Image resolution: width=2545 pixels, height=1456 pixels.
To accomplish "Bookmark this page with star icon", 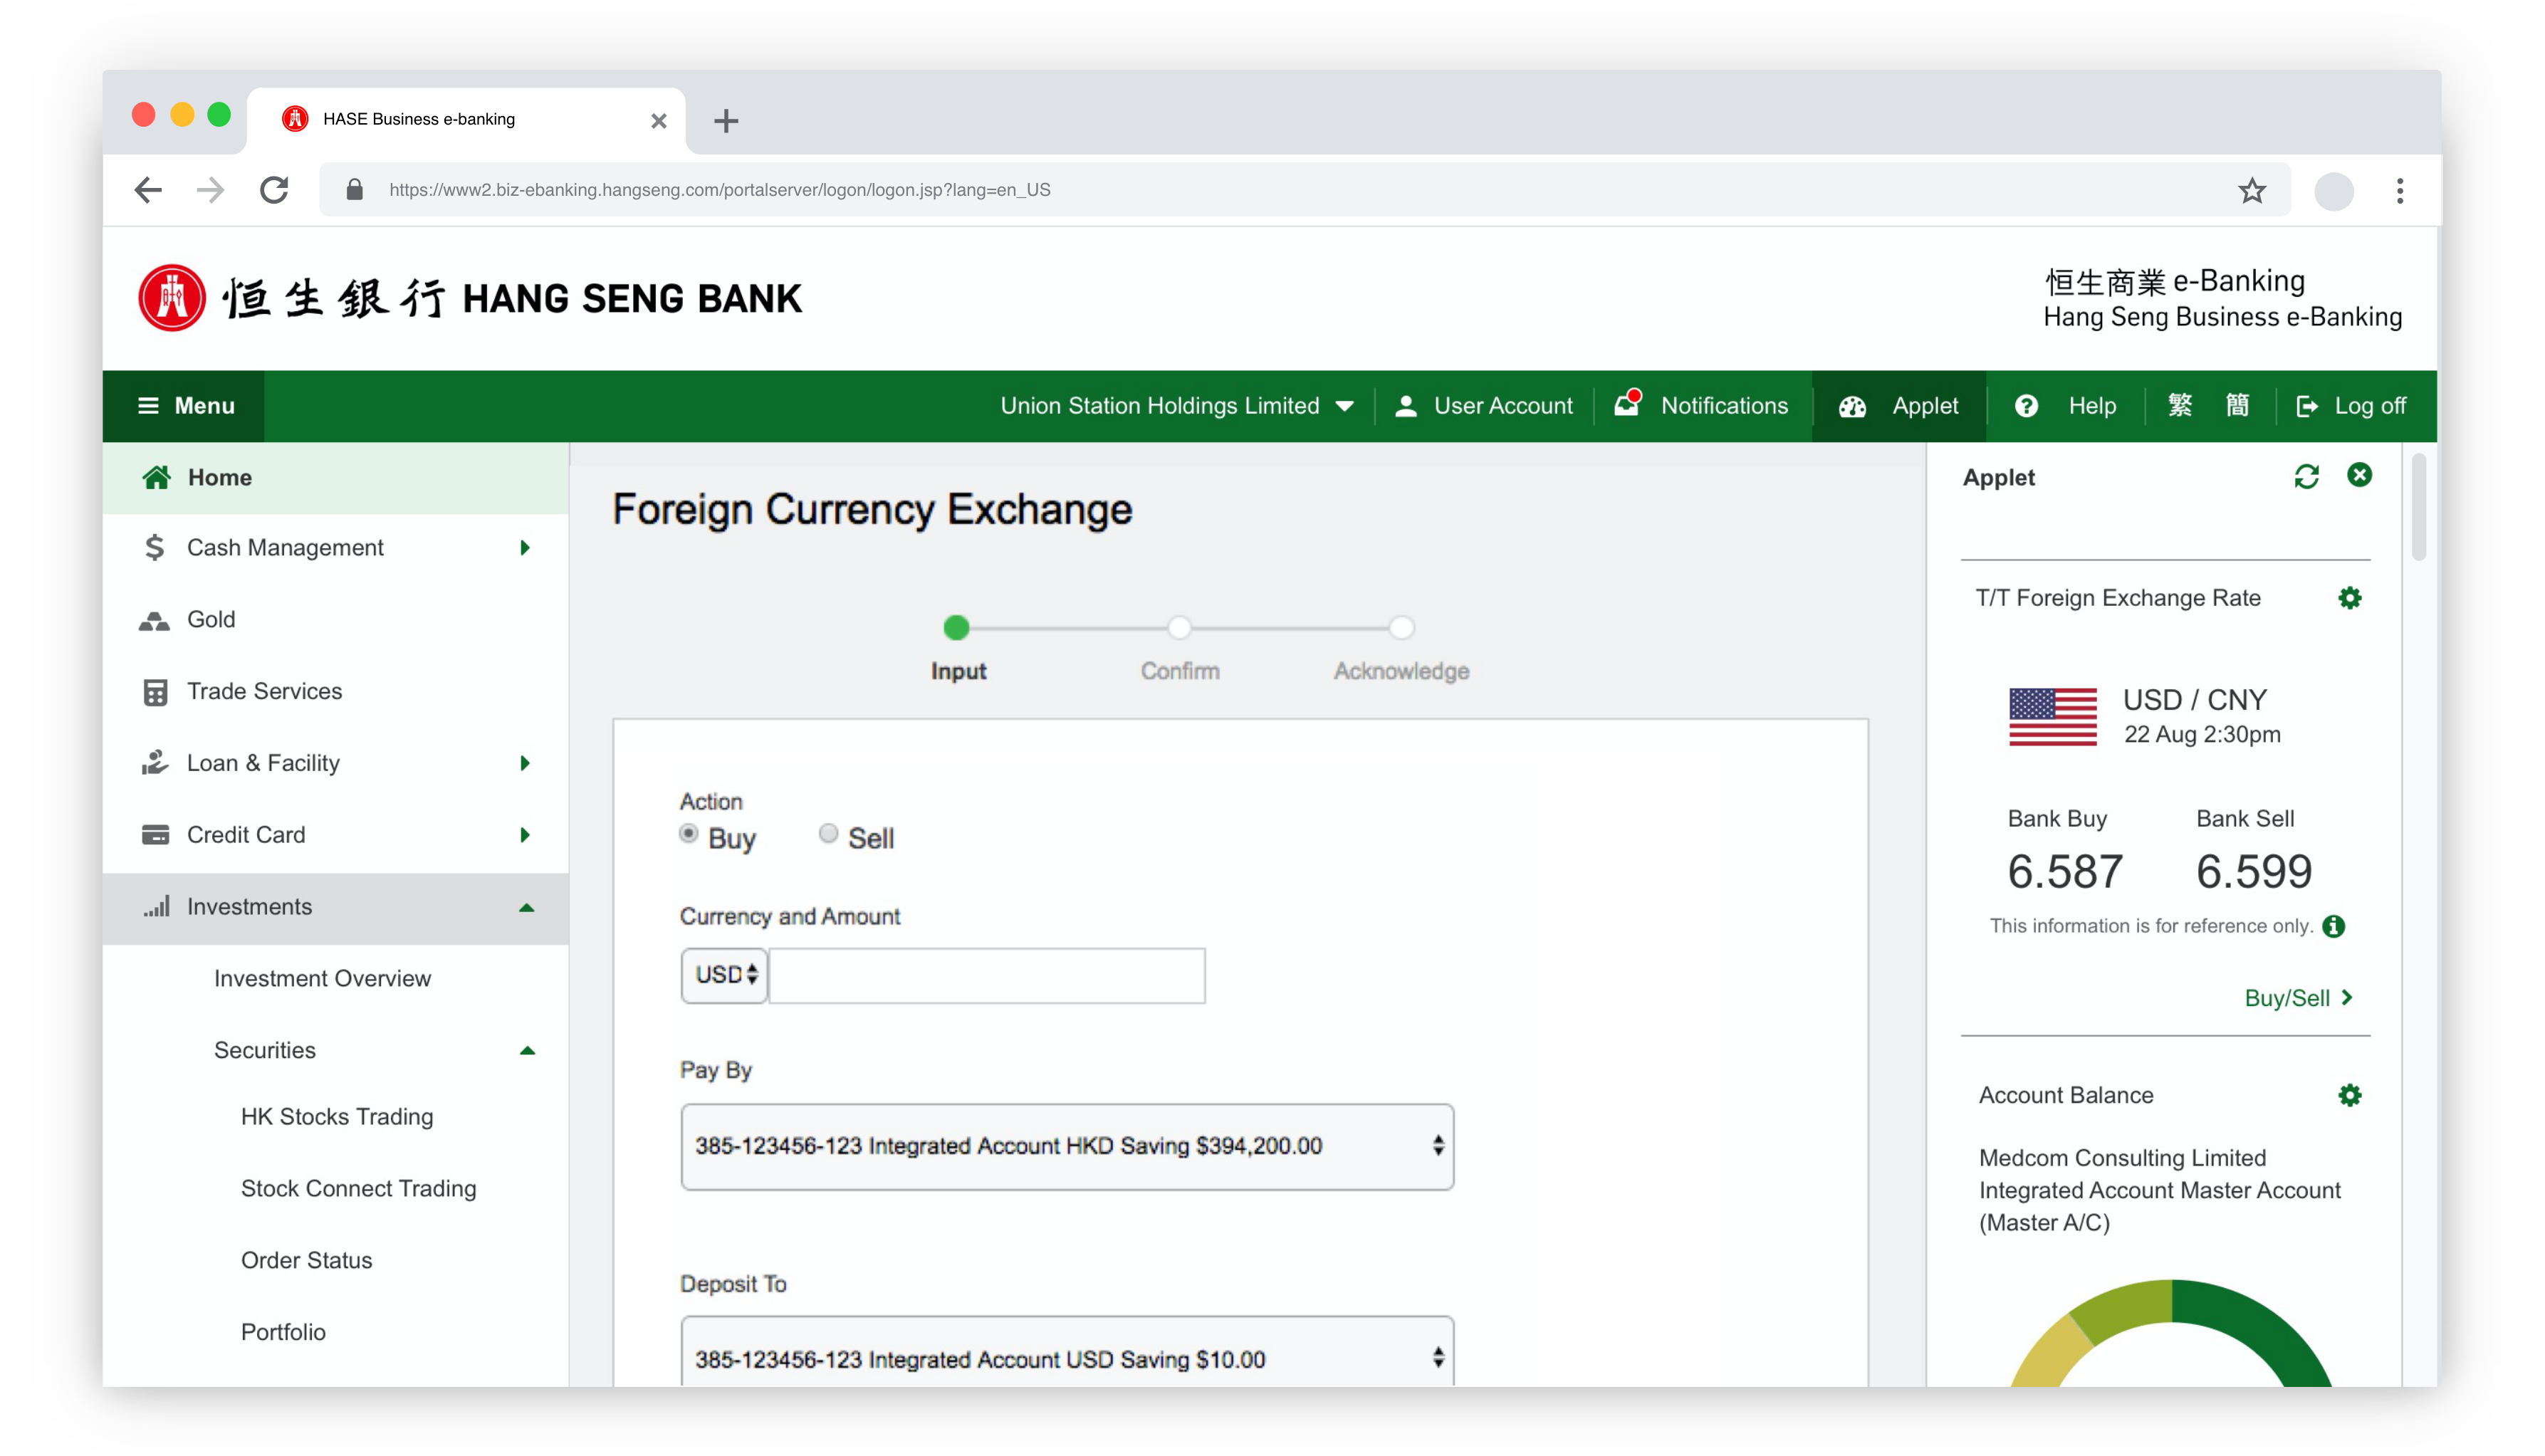I will point(2252,190).
